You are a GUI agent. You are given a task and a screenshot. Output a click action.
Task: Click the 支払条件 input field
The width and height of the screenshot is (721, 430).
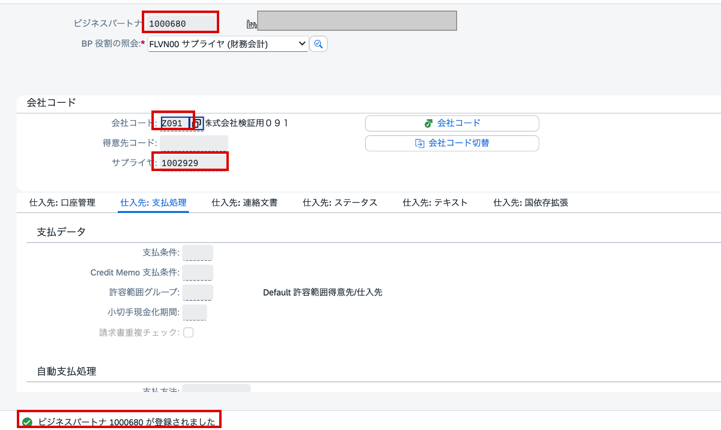click(x=198, y=253)
